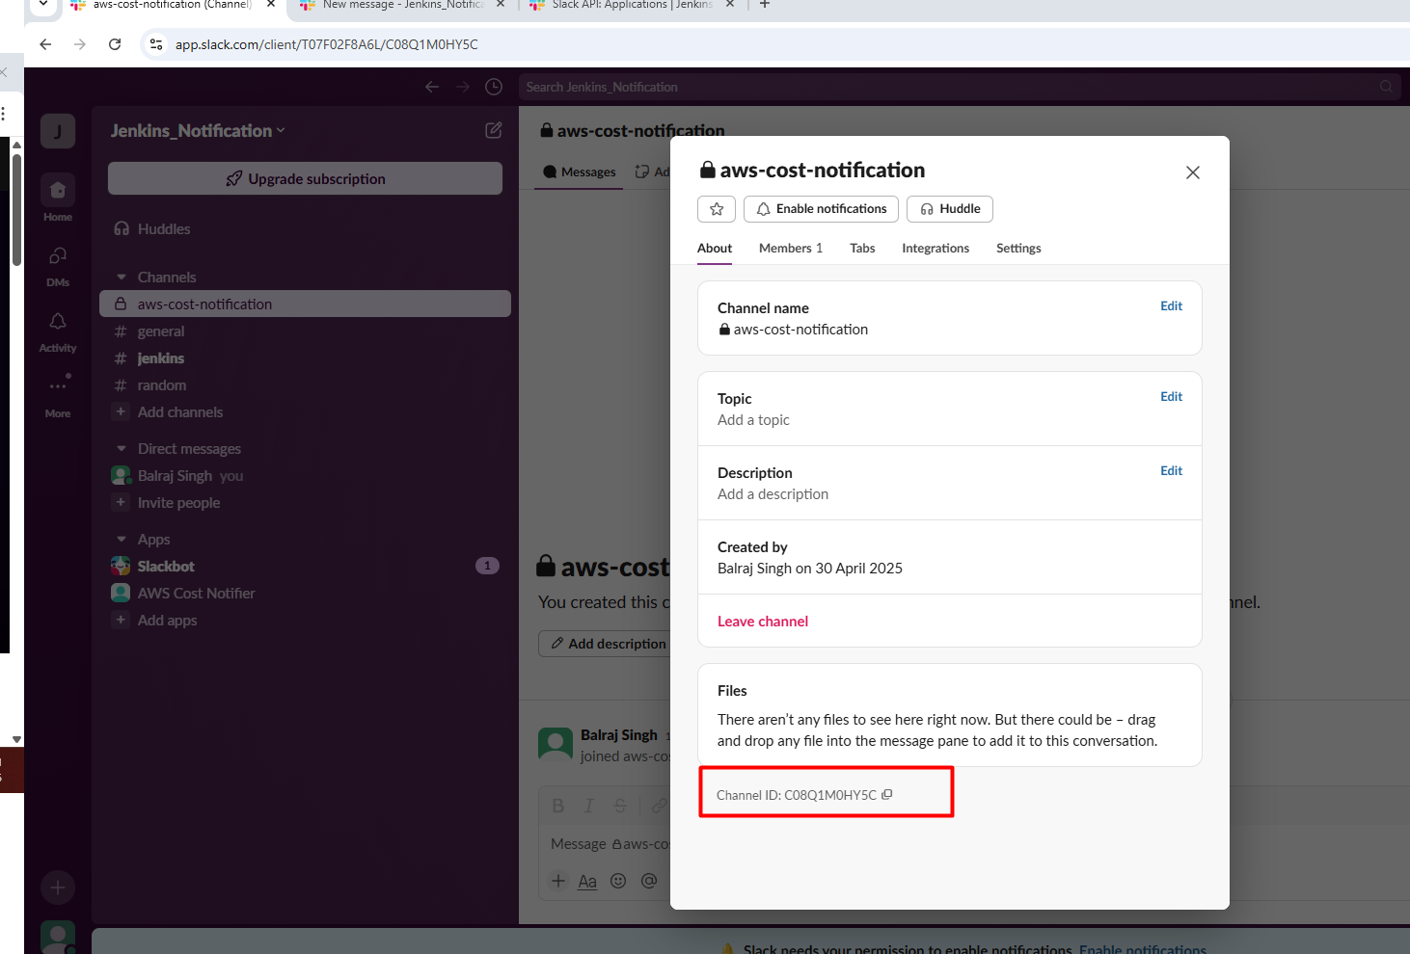
Task: Click the Slack history clock icon
Action: (494, 87)
